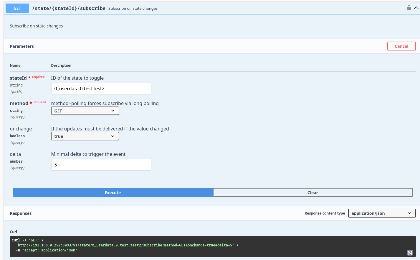Click the header summary beside the endpoint path
The image size is (420, 260).
[x=133, y=9]
